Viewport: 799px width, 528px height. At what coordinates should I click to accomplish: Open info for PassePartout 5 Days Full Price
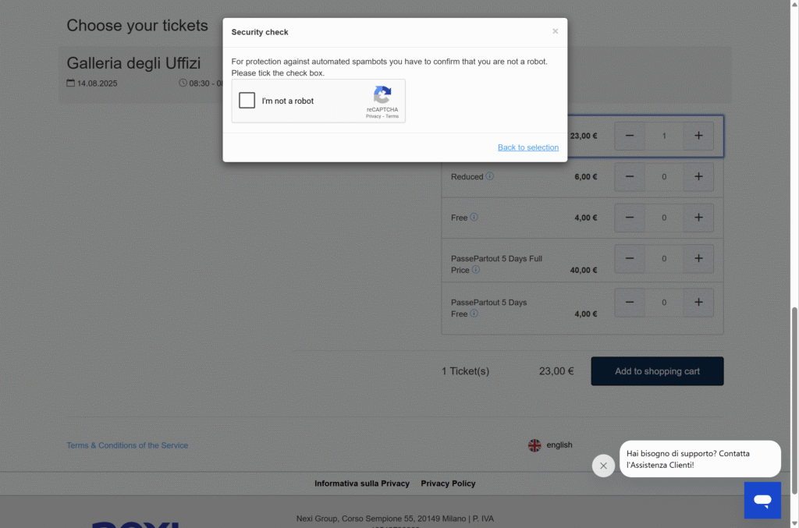click(x=475, y=269)
